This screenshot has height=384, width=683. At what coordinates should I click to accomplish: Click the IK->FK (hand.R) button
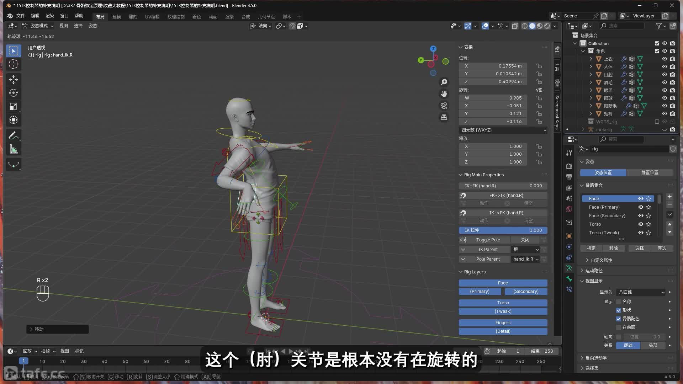point(506,213)
